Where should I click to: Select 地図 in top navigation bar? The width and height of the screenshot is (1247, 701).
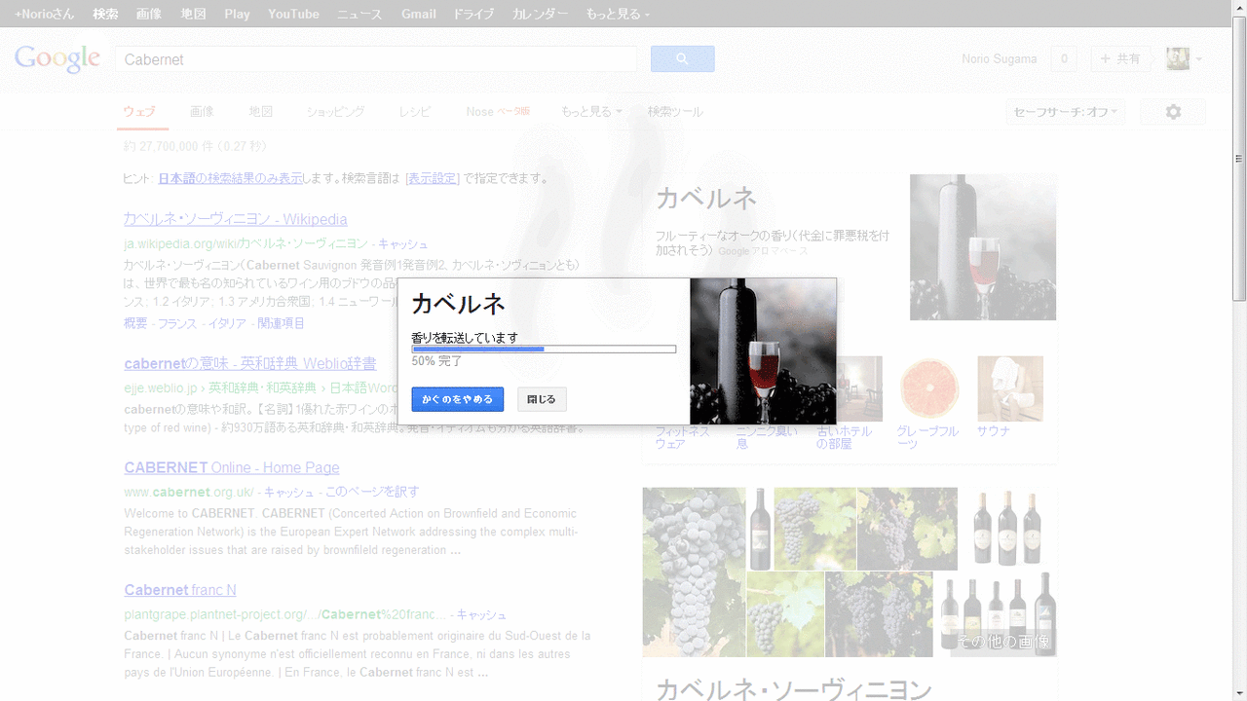(x=193, y=14)
